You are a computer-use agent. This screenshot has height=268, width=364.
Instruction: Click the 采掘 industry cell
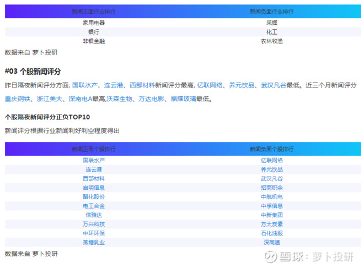[271, 23]
